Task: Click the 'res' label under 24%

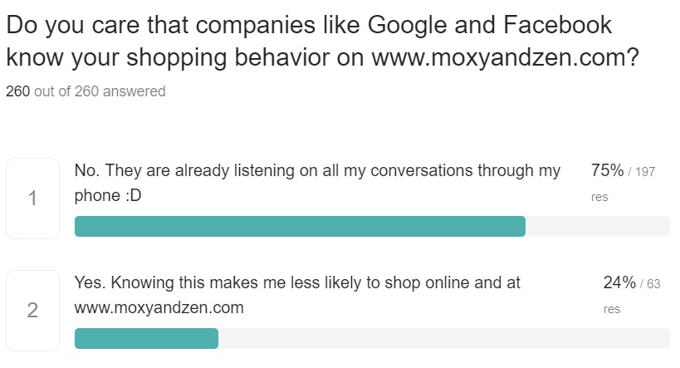Action: click(x=611, y=309)
